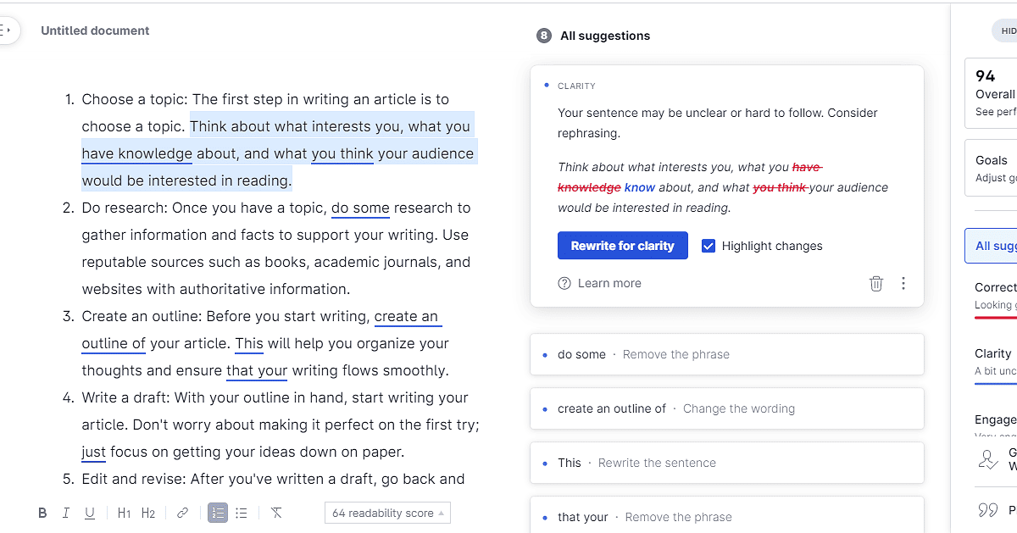This screenshot has height=533, width=1017.
Task: Select the All suggestions tab
Action: click(x=998, y=245)
